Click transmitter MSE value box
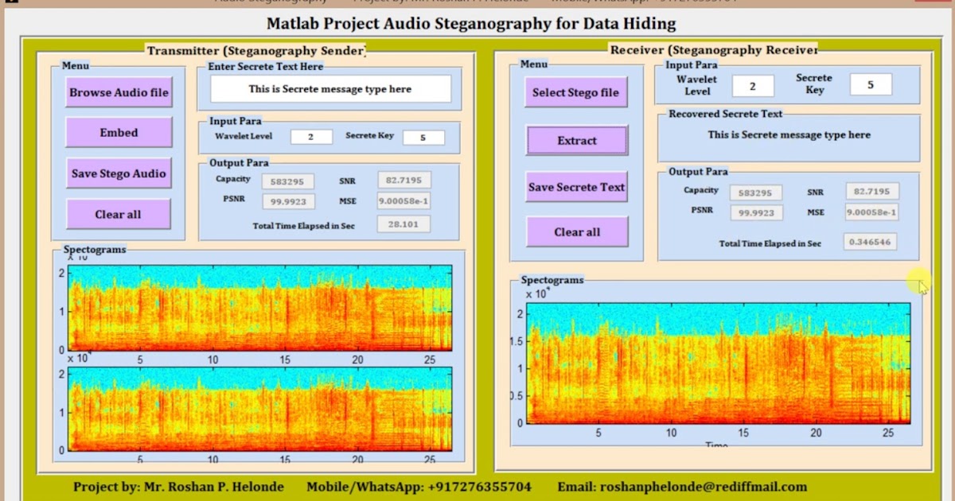The width and height of the screenshot is (955, 501). [403, 201]
